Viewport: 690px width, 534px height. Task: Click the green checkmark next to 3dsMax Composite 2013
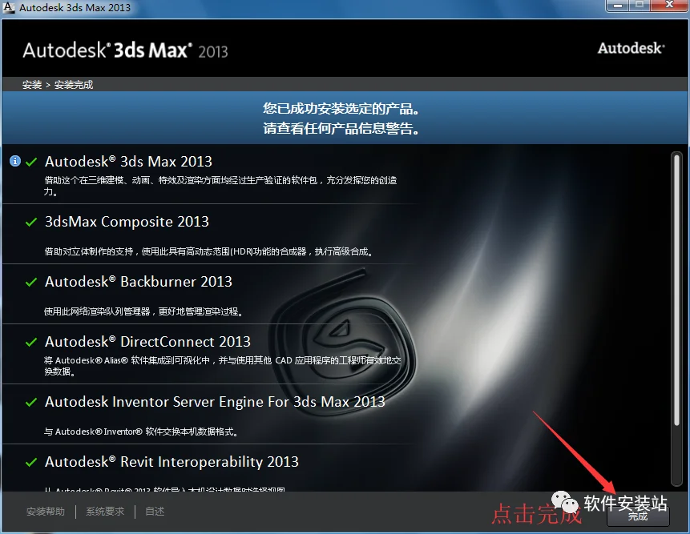30,223
